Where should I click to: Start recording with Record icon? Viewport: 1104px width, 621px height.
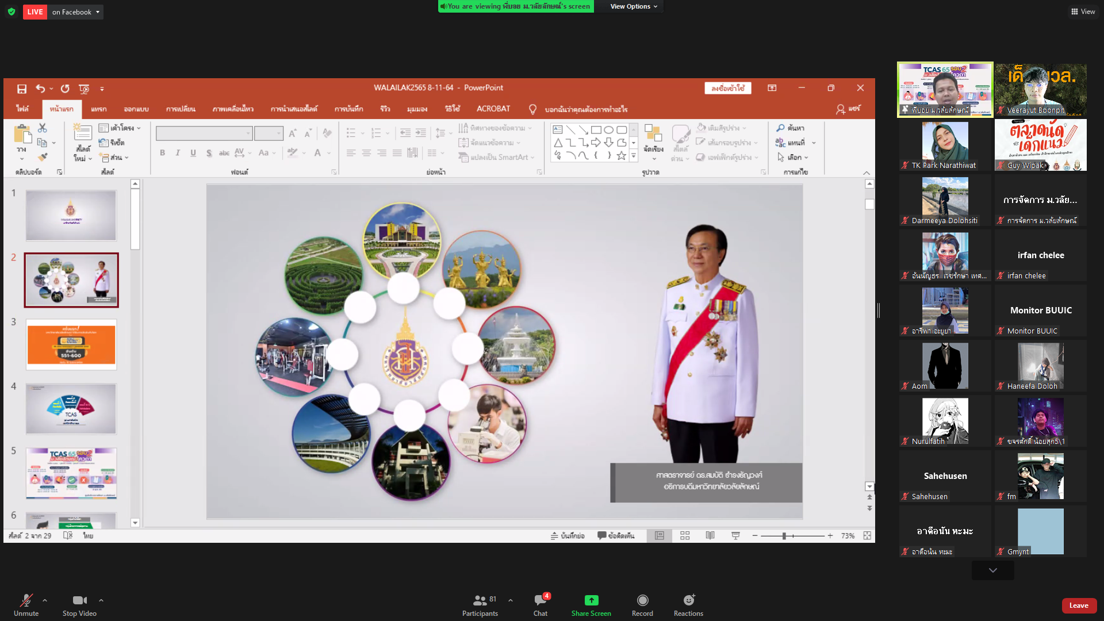(642, 600)
